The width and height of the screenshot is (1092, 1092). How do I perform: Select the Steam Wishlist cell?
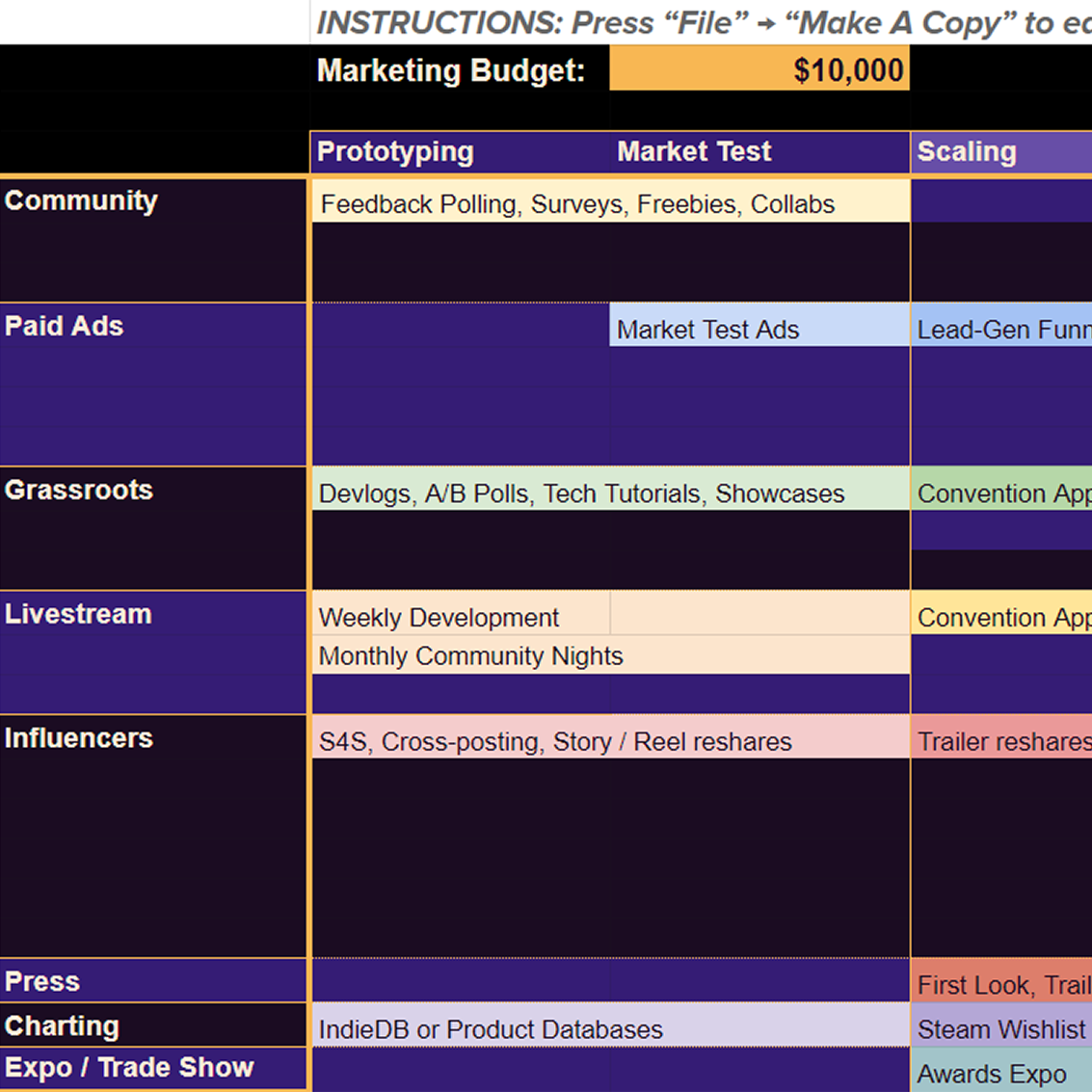(x=1001, y=1025)
